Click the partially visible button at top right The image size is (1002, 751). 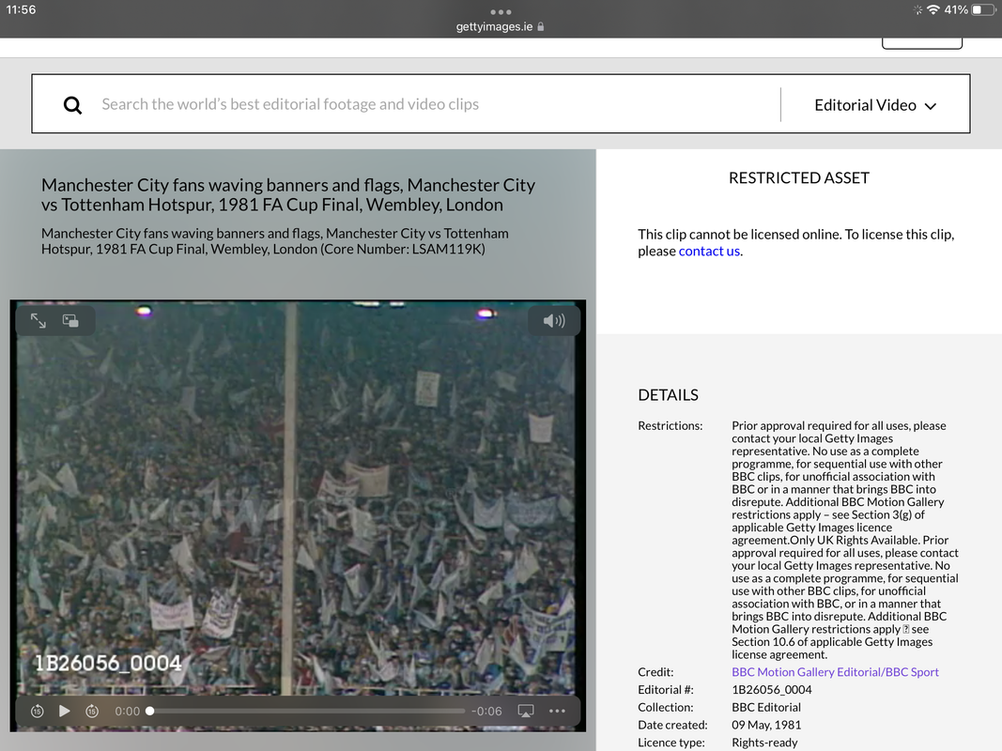click(x=921, y=43)
